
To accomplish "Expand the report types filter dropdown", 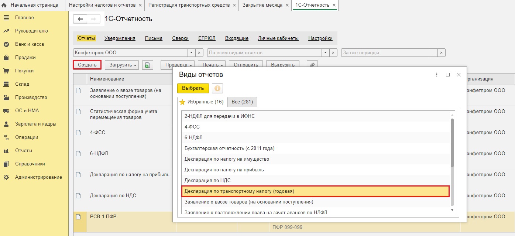I will pyautogui.click(x=325, y=53).
